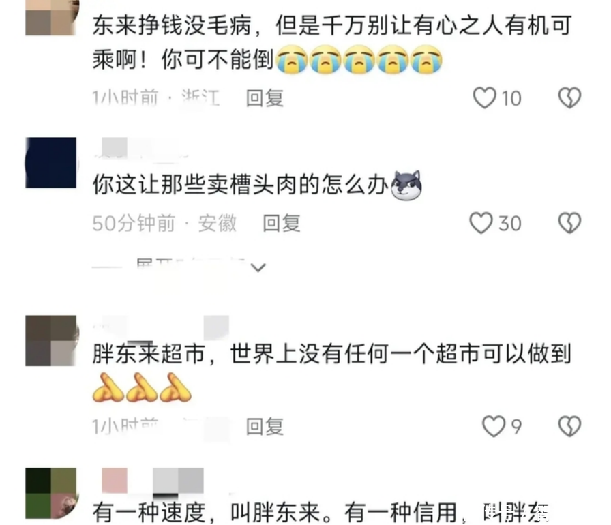Reply to the 胖东来超市 comment
Screen dimensions: 611x525
coord(265,426)
